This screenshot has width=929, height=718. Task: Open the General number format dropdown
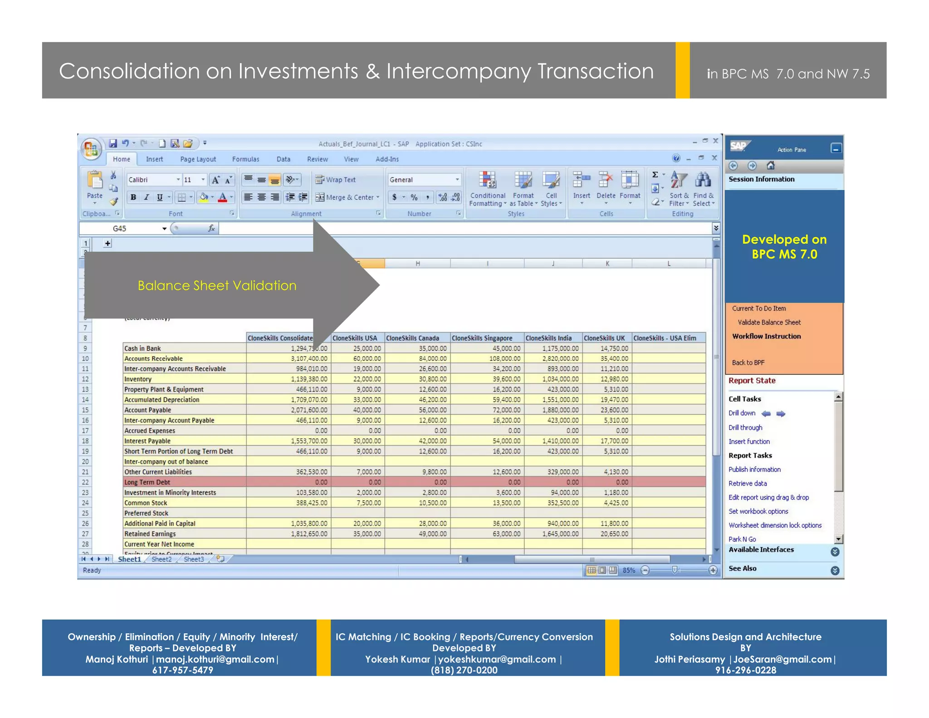[457, 180]
